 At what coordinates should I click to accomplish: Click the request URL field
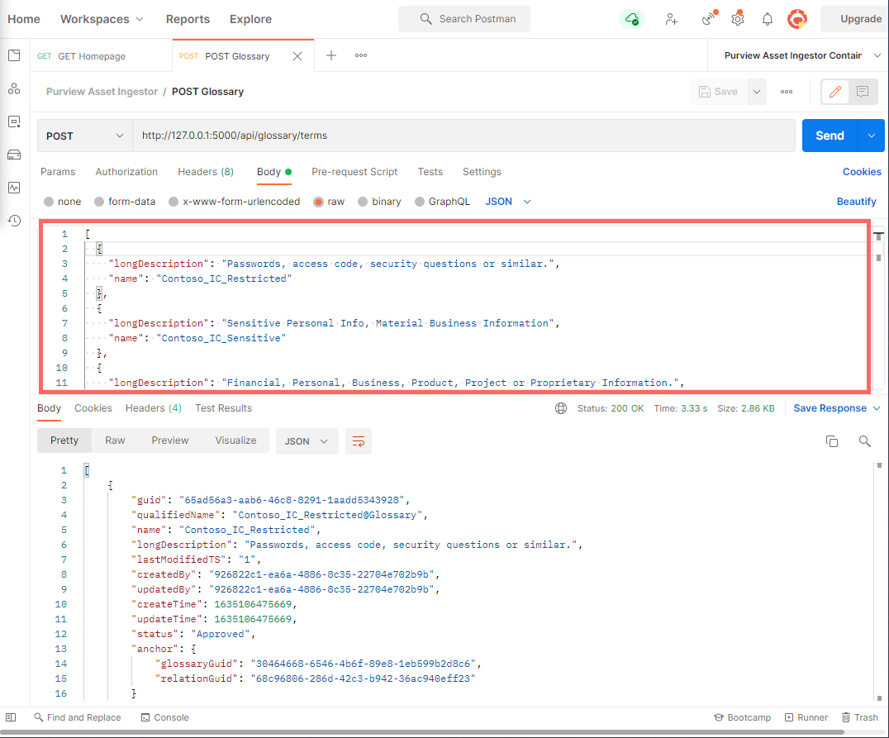(x=464, y=136)
